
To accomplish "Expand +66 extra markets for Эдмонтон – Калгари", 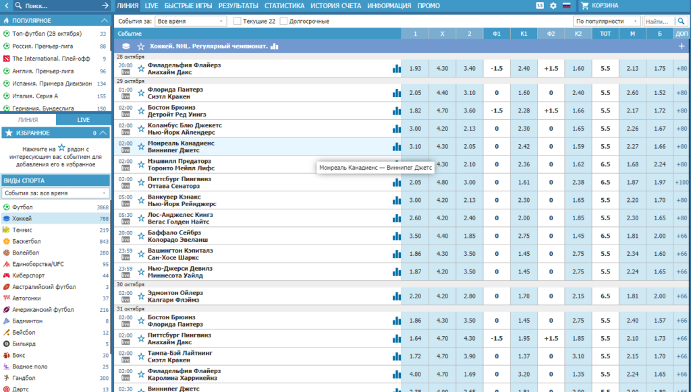I will coord(682,296).
